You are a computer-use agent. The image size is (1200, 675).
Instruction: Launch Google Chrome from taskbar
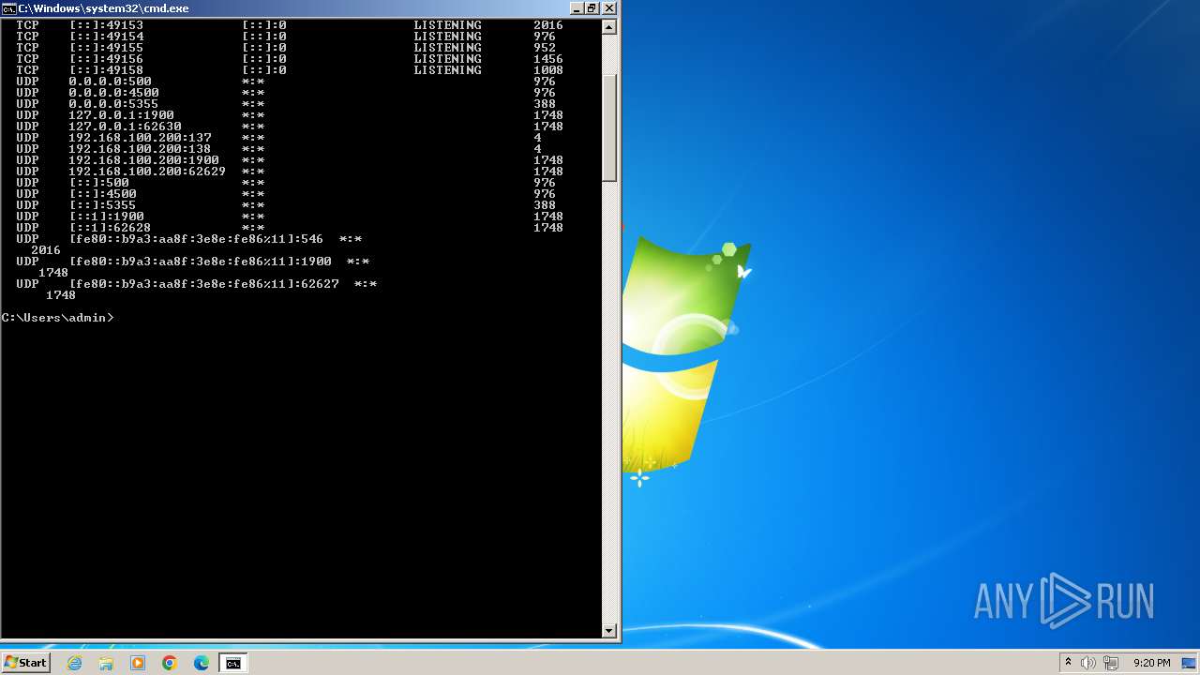(x=170, y=663)
